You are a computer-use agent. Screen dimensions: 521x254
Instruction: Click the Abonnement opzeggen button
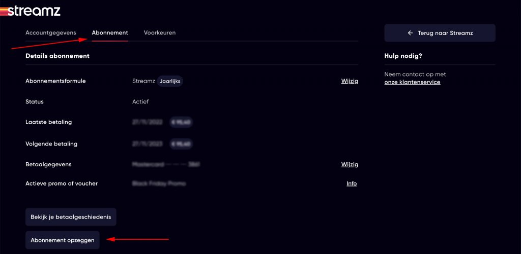pyautogui.click(x=63, y=240)
